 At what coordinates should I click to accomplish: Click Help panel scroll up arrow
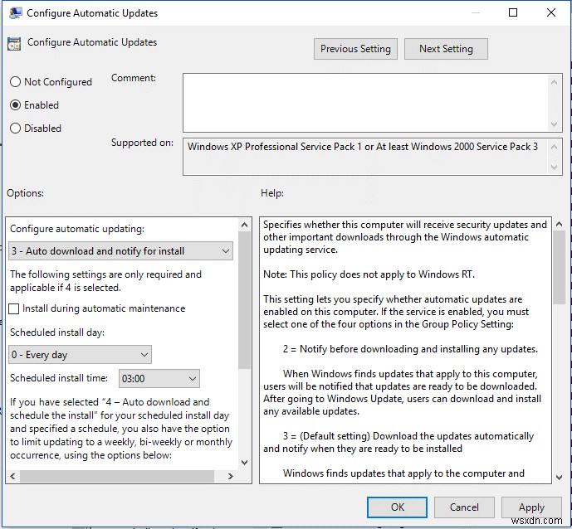(x=559, y=224)
